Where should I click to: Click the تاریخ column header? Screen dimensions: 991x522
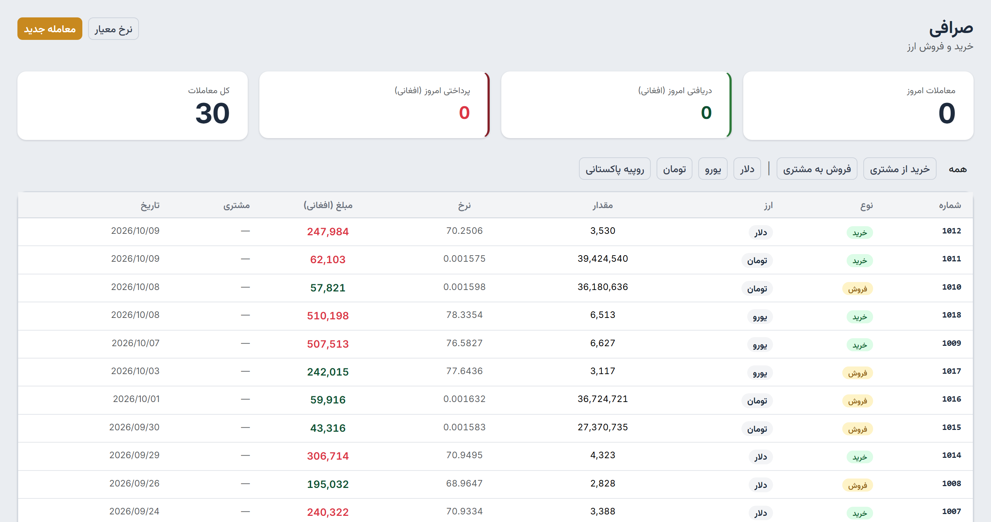150,205
